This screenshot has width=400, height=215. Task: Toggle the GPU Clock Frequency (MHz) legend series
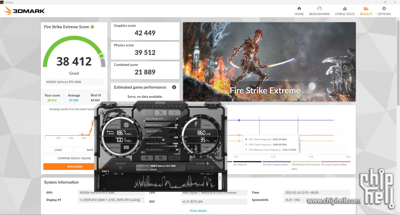334,165
